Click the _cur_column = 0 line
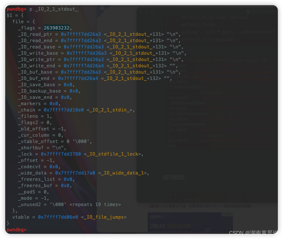This screenshot has width=283, height=239. tap(41, 135)
